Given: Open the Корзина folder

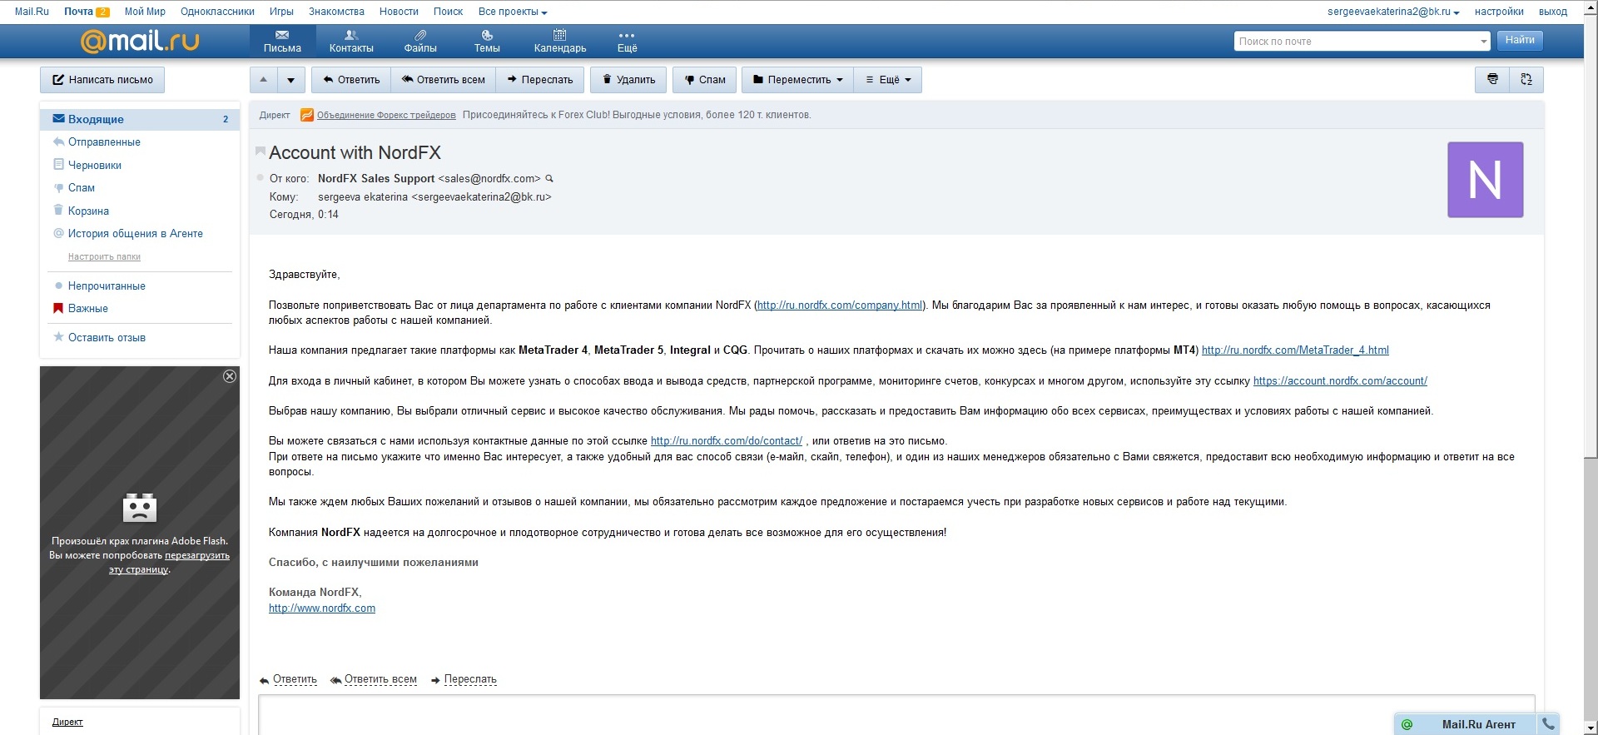Looking at the screenshot, I should tap(88, 211).
